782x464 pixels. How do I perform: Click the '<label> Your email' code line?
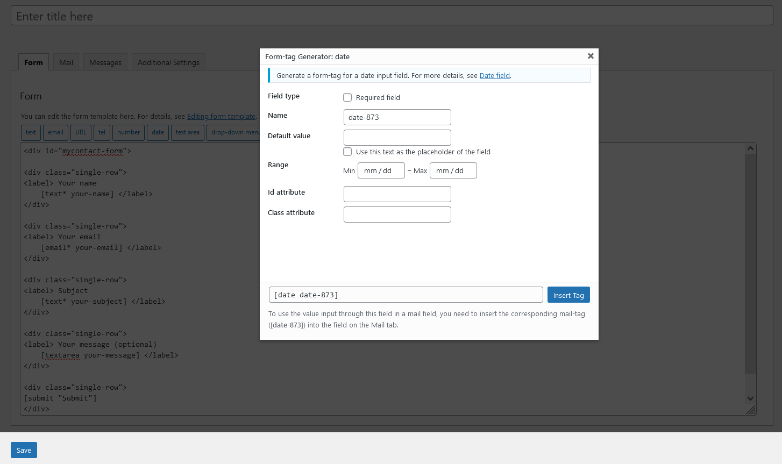point(62,237)
